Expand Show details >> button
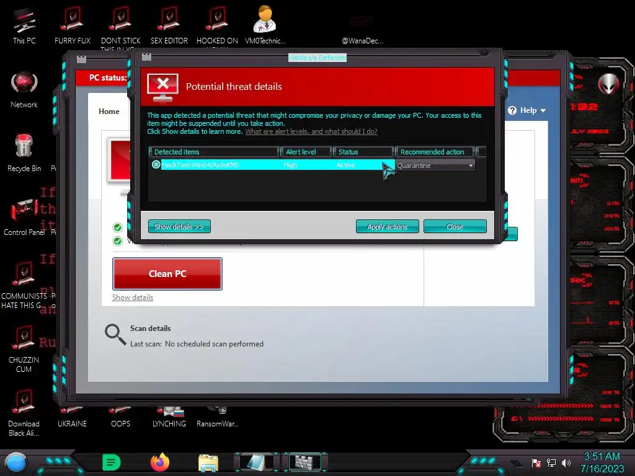Viewport: 635px width, 476px height. point(179,227)
